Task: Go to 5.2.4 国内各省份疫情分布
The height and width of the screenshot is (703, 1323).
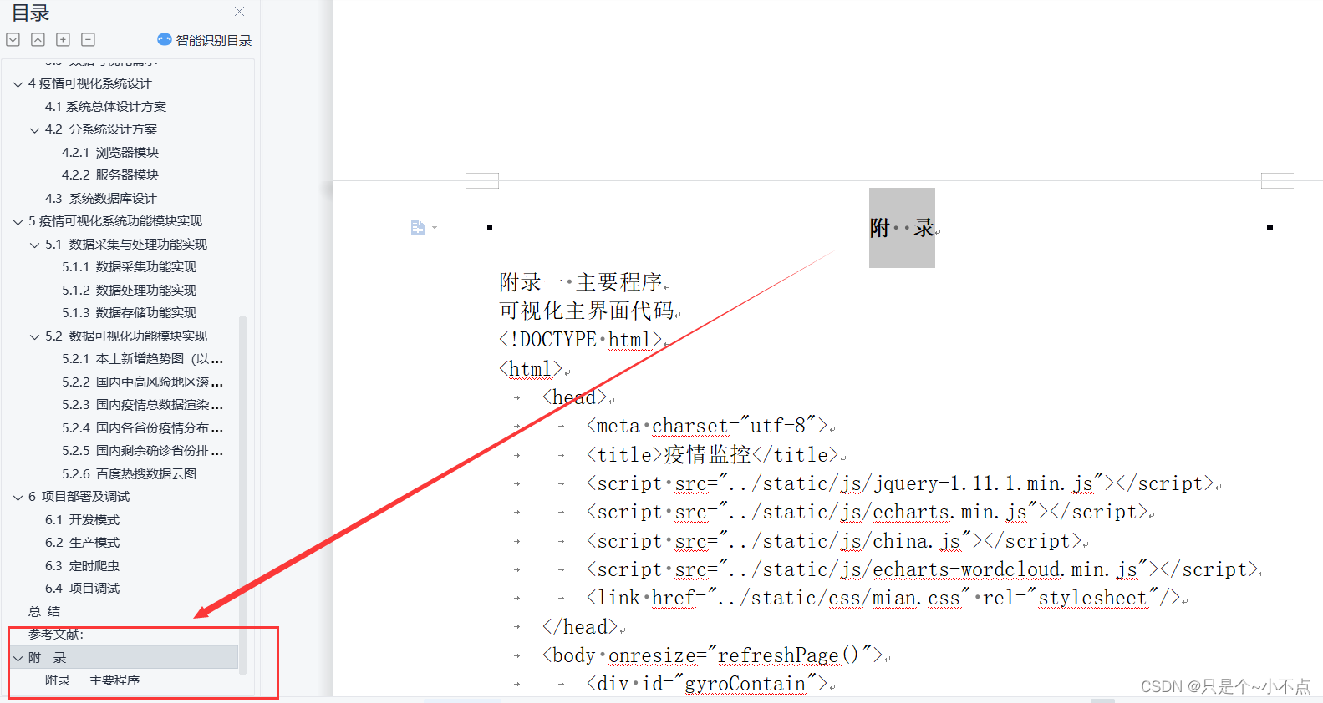Action: pos(142,428)
